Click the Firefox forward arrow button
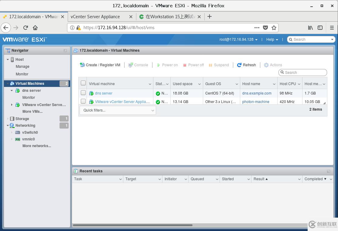Screen dimensions: 338x231 (x=16, y=28)
